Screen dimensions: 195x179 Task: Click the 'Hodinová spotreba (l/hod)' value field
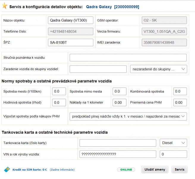click(x=59, y=103)
